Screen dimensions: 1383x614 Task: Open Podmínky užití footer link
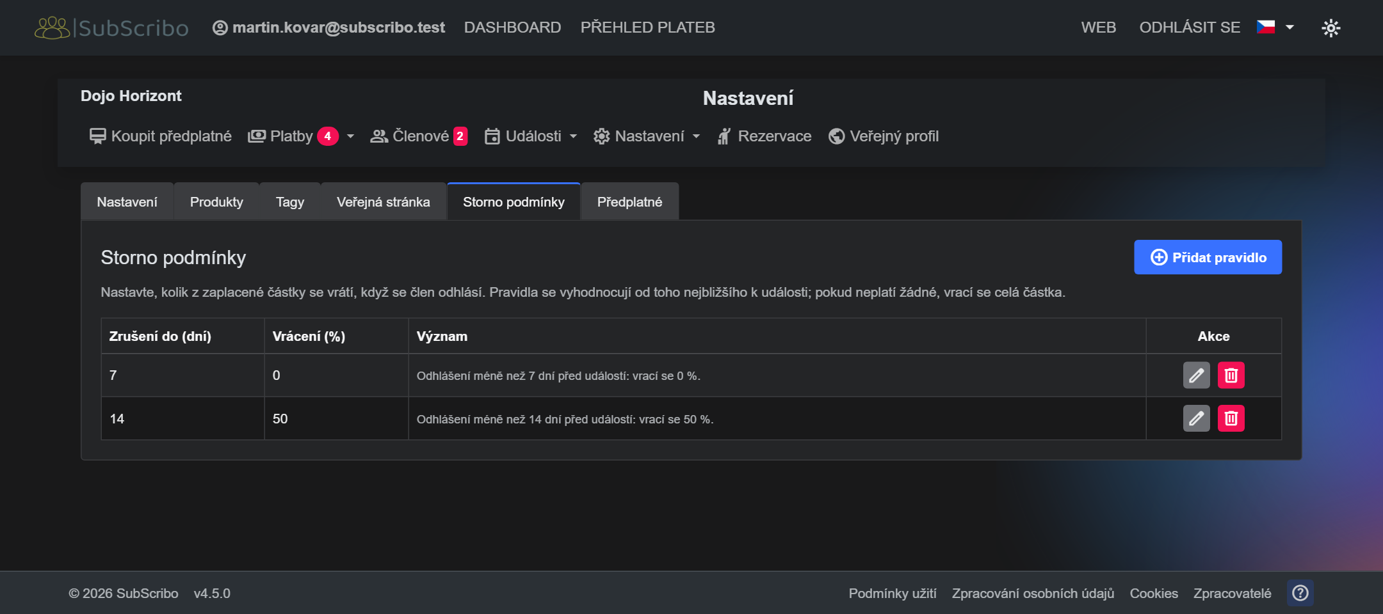[x=892, y=594]
